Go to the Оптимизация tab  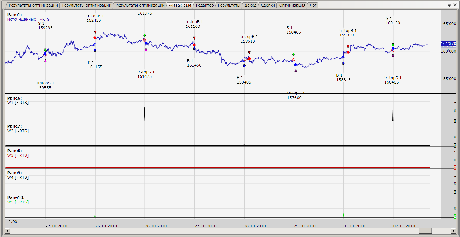292,5
